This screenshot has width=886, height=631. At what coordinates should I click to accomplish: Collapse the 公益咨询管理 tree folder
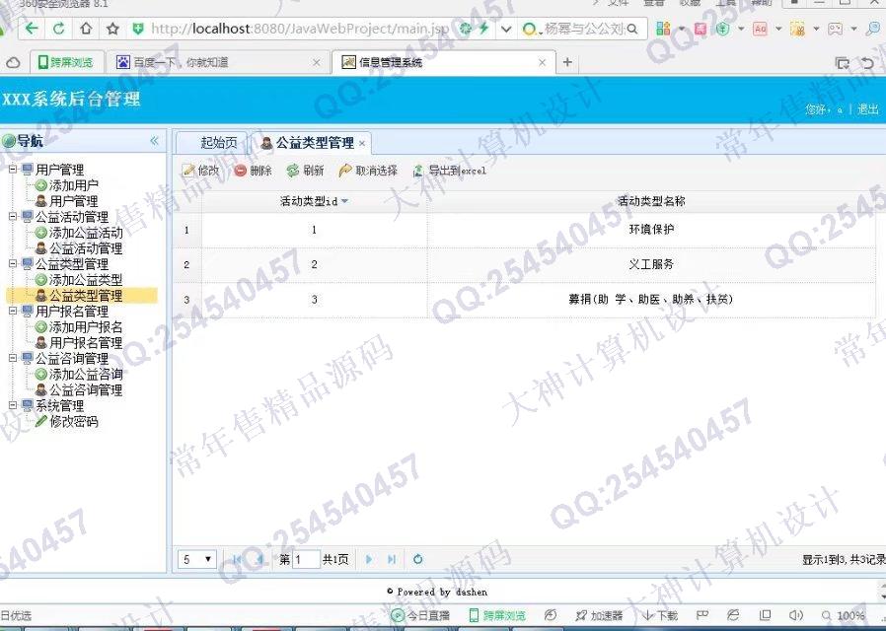13,358
